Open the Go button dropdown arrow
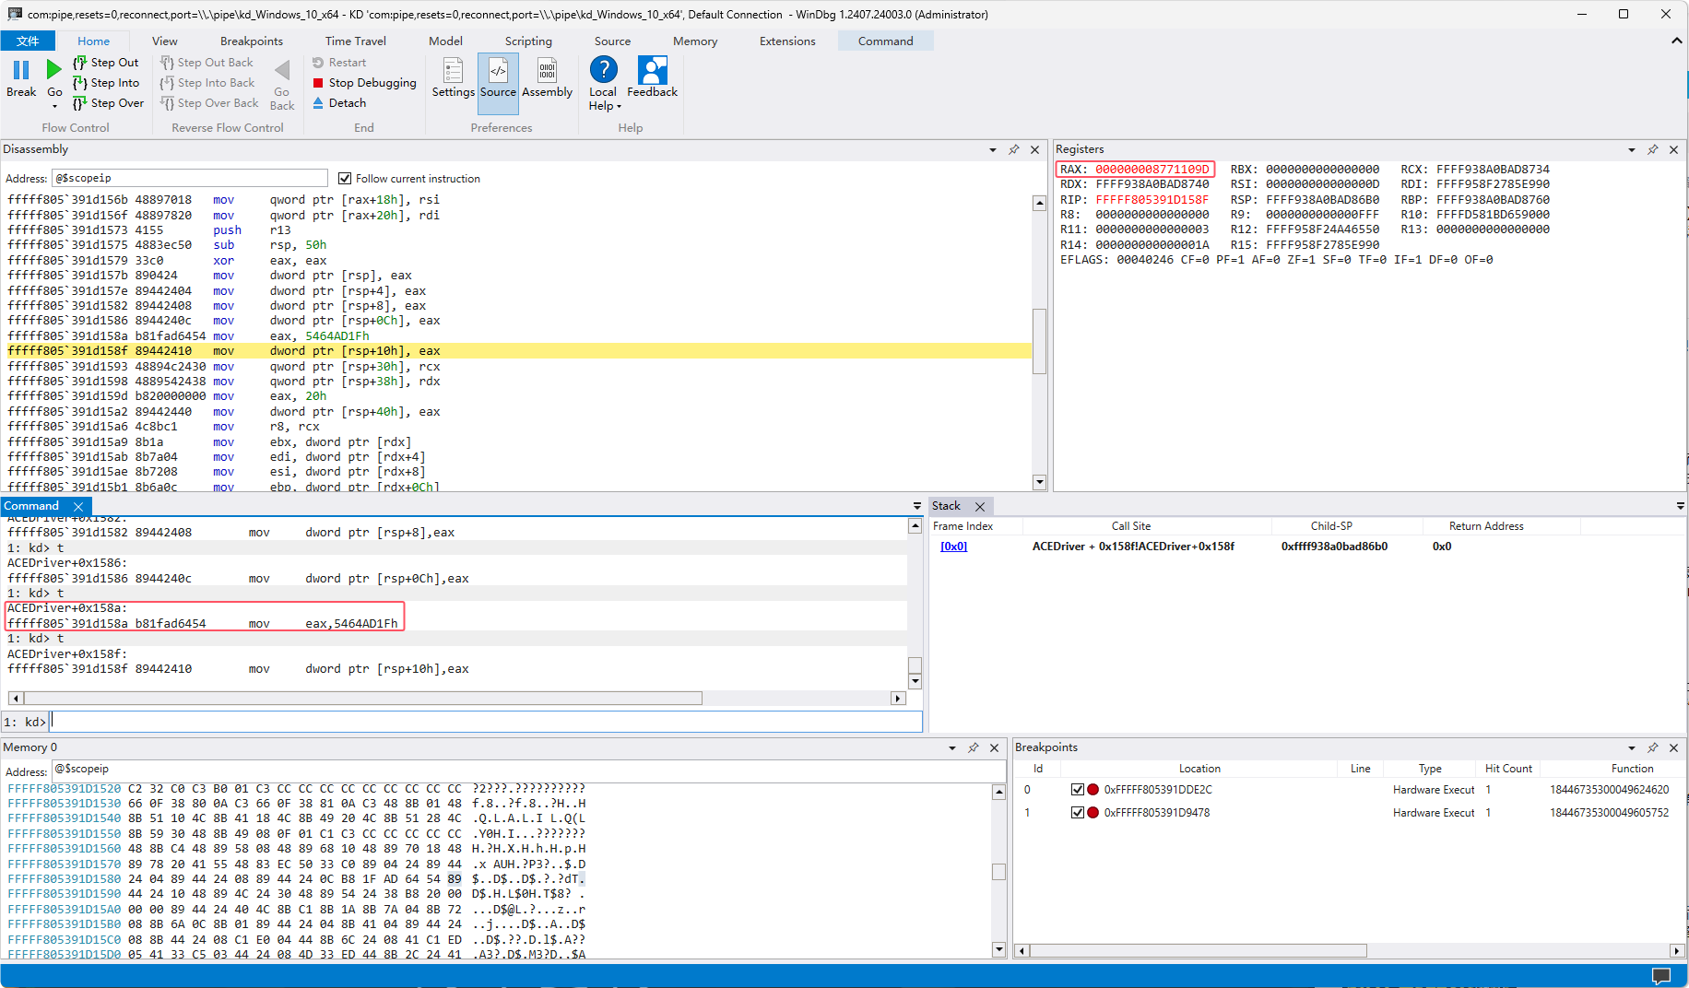This screenshot has height=988, width=1689. [x=54, y=106]
